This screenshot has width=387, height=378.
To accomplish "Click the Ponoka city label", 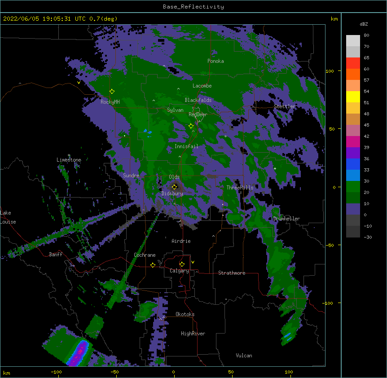I will (x=215, y=61).
